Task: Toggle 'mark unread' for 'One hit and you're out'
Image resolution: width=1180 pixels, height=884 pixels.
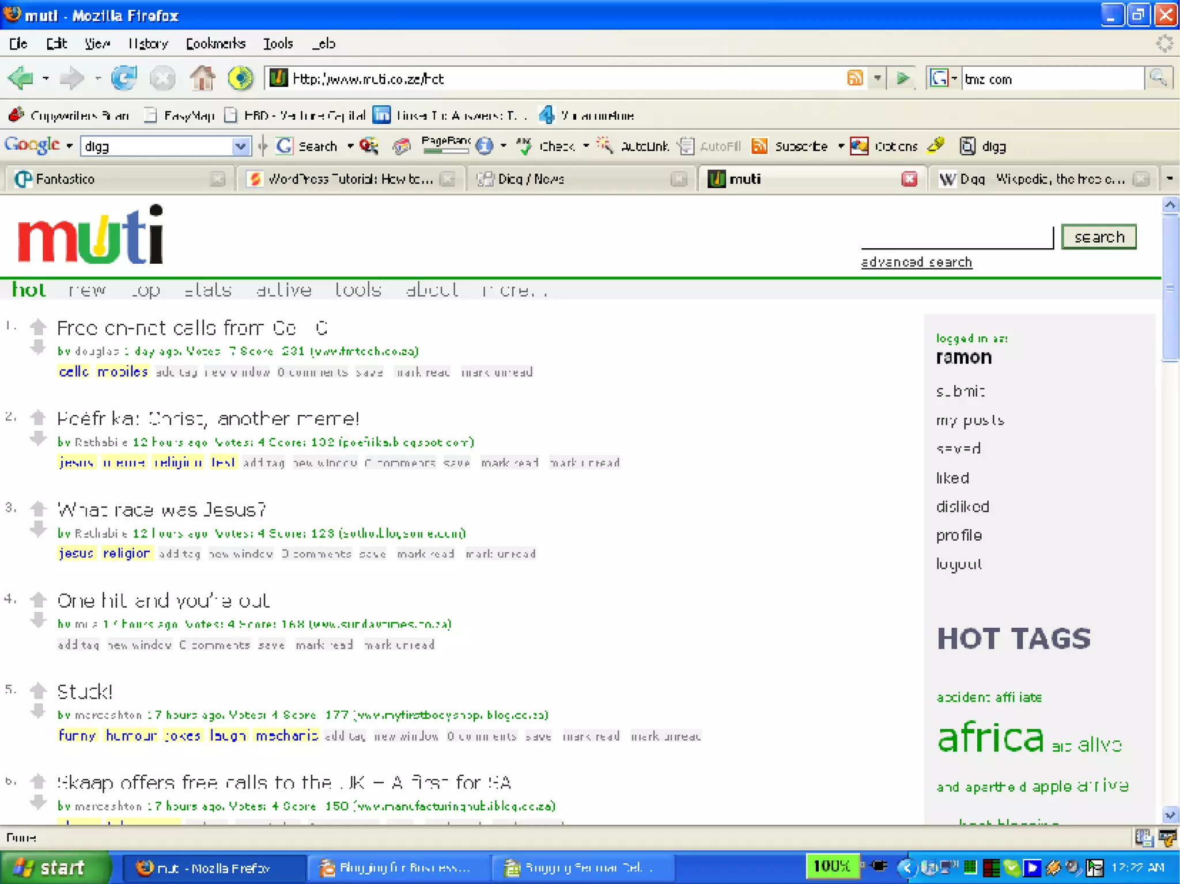Action: click(x=399, y=645)
